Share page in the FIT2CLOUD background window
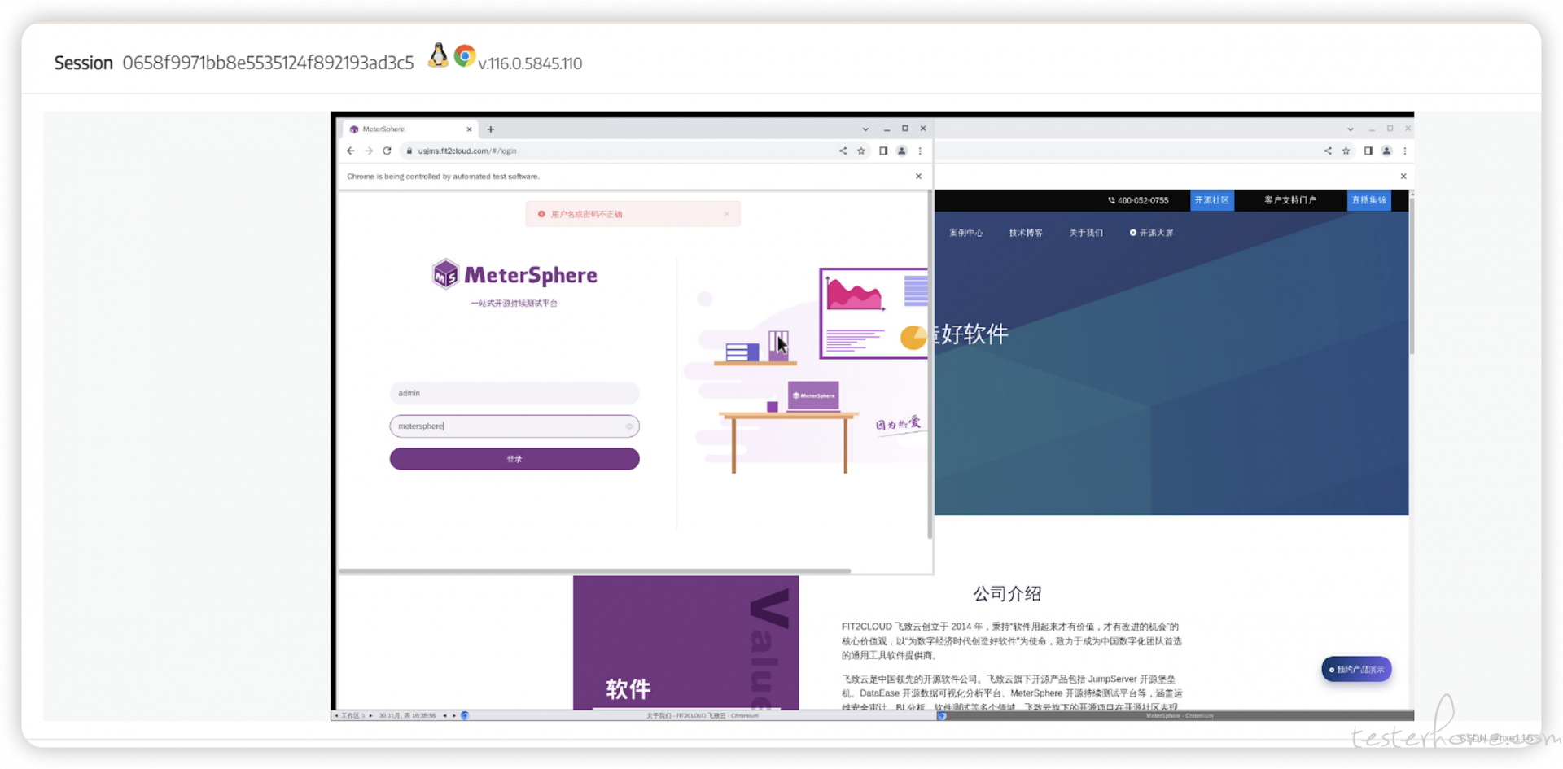This screenshot has height=769, width=1563. [x=1328, y=151]
